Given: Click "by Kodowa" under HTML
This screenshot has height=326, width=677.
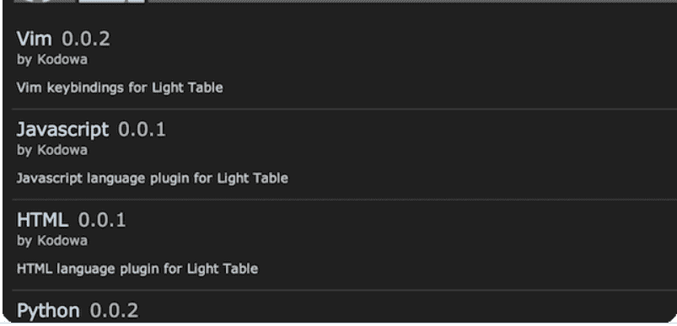Looking at the screenshot, I should 51,241.
